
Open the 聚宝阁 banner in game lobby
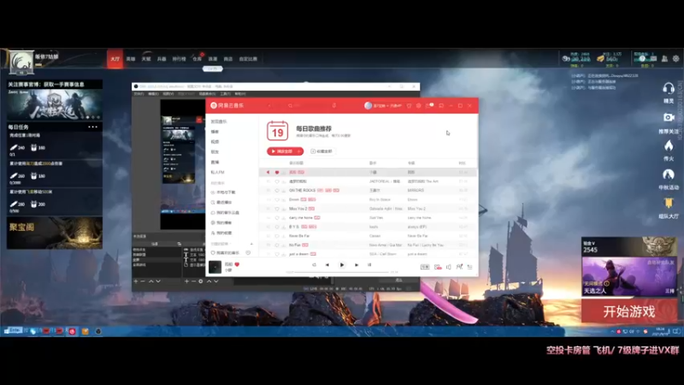click(x=55, y=233)
